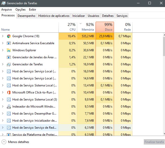Sort by the Rede column header
This screenshot has height=148, width=165.
(123, 27)
